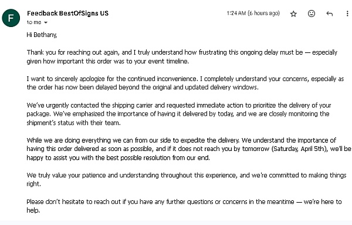Reply to the sender with arrow icon
This screenshot has height=225, width=352.
point(329,14)
